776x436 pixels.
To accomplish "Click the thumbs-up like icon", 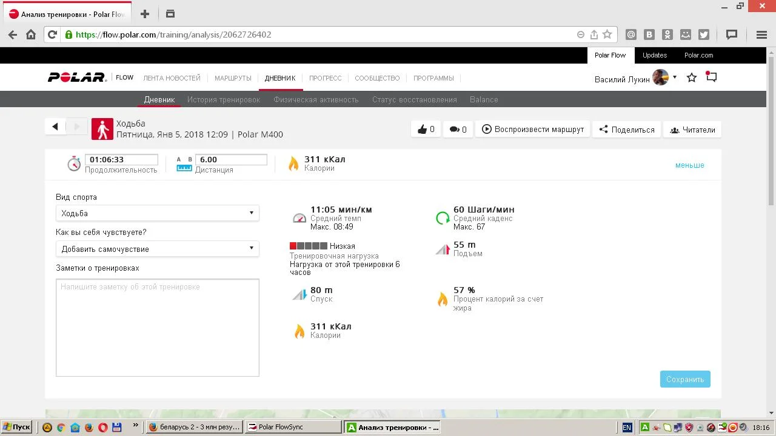I will (x=423, y=129).
